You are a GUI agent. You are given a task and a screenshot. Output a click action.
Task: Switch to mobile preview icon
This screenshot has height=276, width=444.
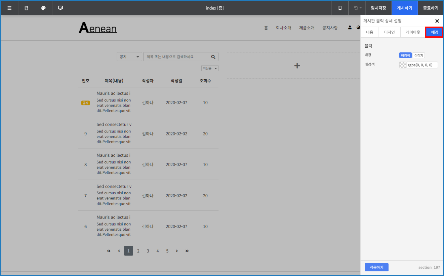point(340,8)
